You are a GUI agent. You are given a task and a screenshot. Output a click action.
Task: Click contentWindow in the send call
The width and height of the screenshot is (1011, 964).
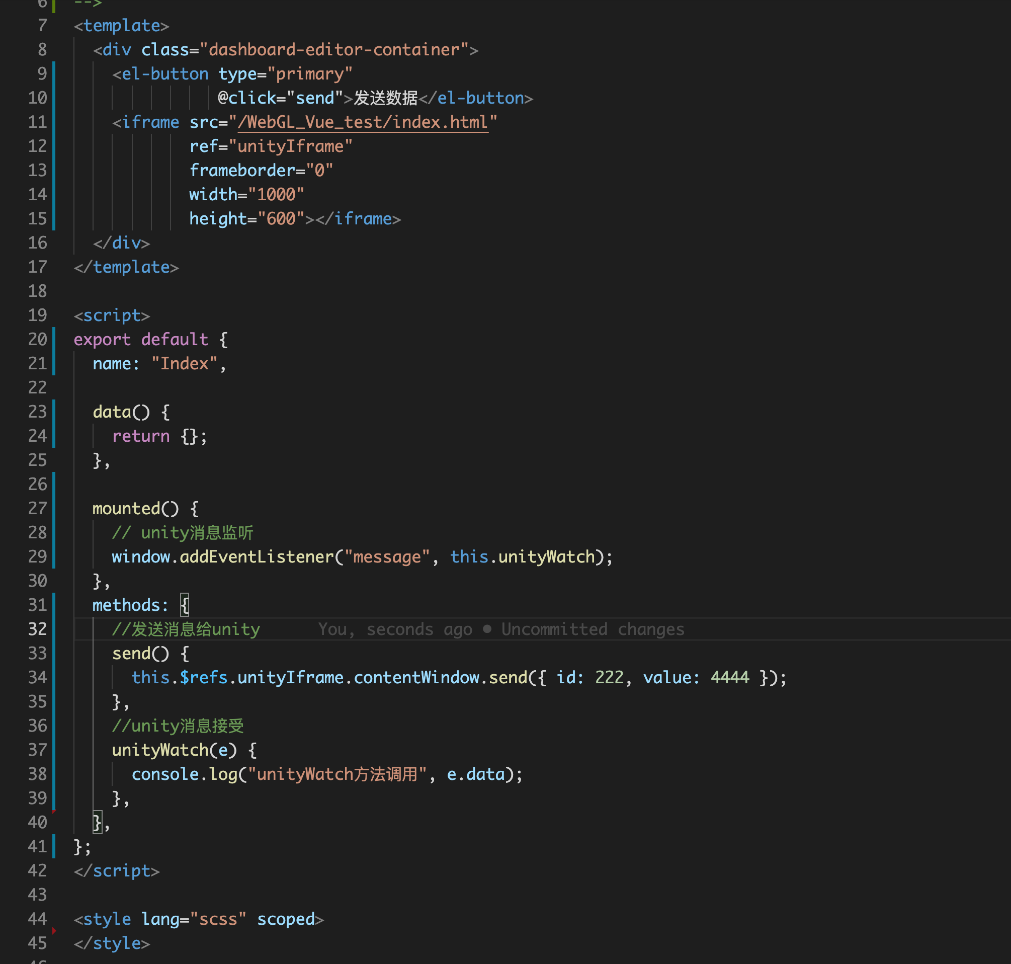pos(416,678)
